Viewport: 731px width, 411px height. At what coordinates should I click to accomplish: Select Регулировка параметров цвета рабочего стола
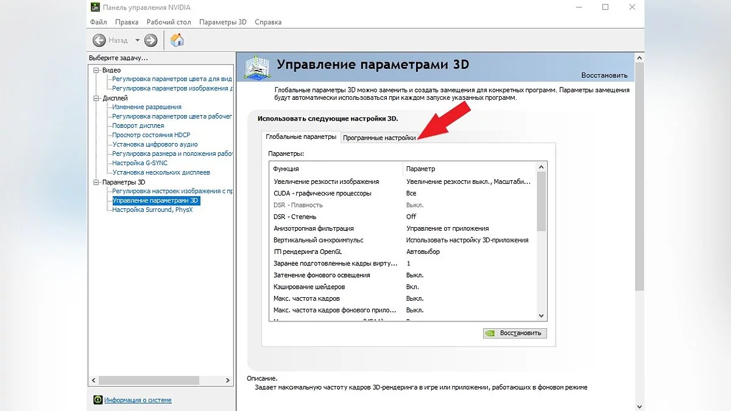coord(172,116)
